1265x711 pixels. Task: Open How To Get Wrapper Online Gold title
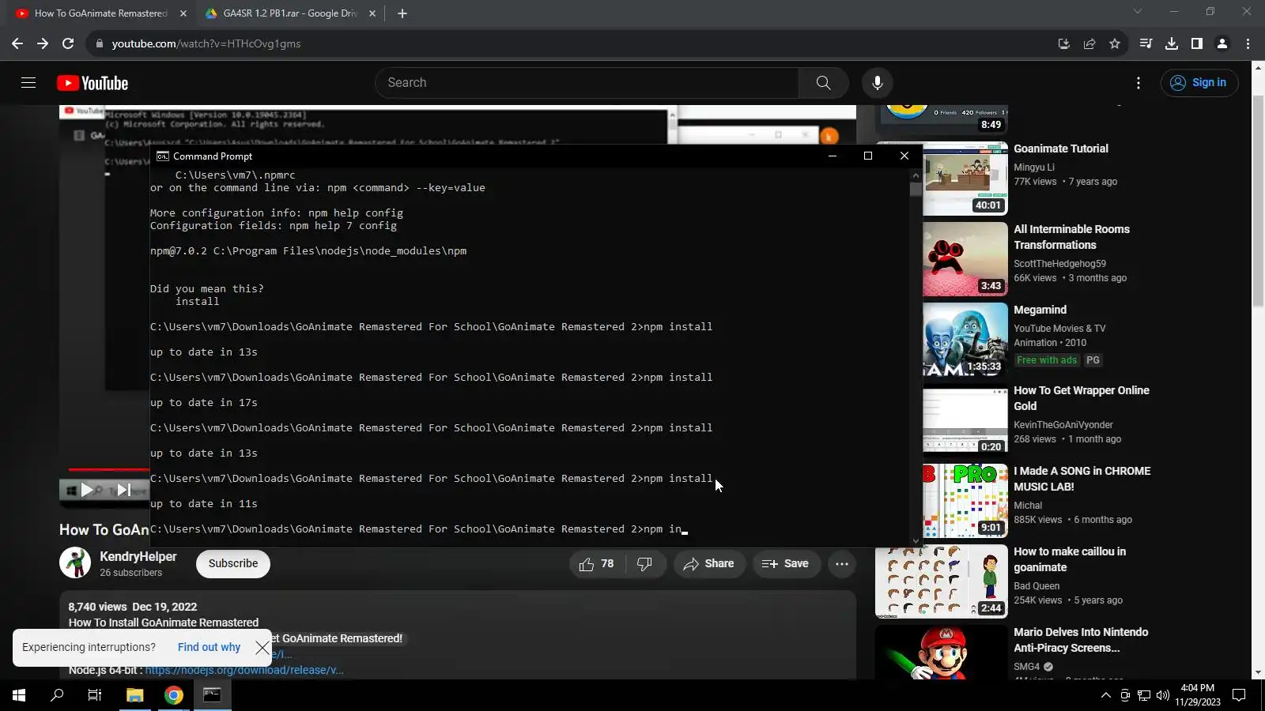tap(1082, 398)
